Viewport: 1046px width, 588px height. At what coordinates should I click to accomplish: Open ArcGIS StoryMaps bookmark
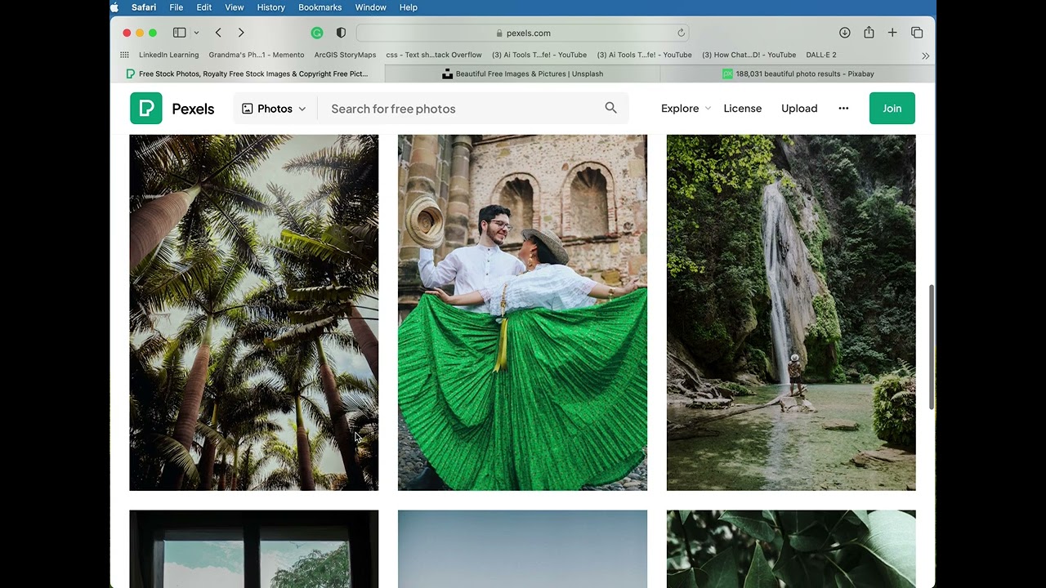(345, 55)
